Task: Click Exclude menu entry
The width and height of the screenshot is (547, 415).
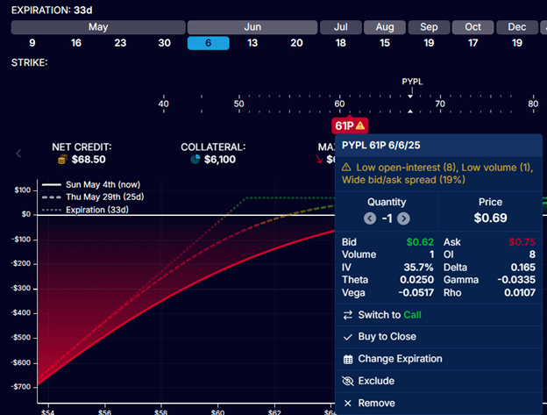Action: (x=438, y=381)
